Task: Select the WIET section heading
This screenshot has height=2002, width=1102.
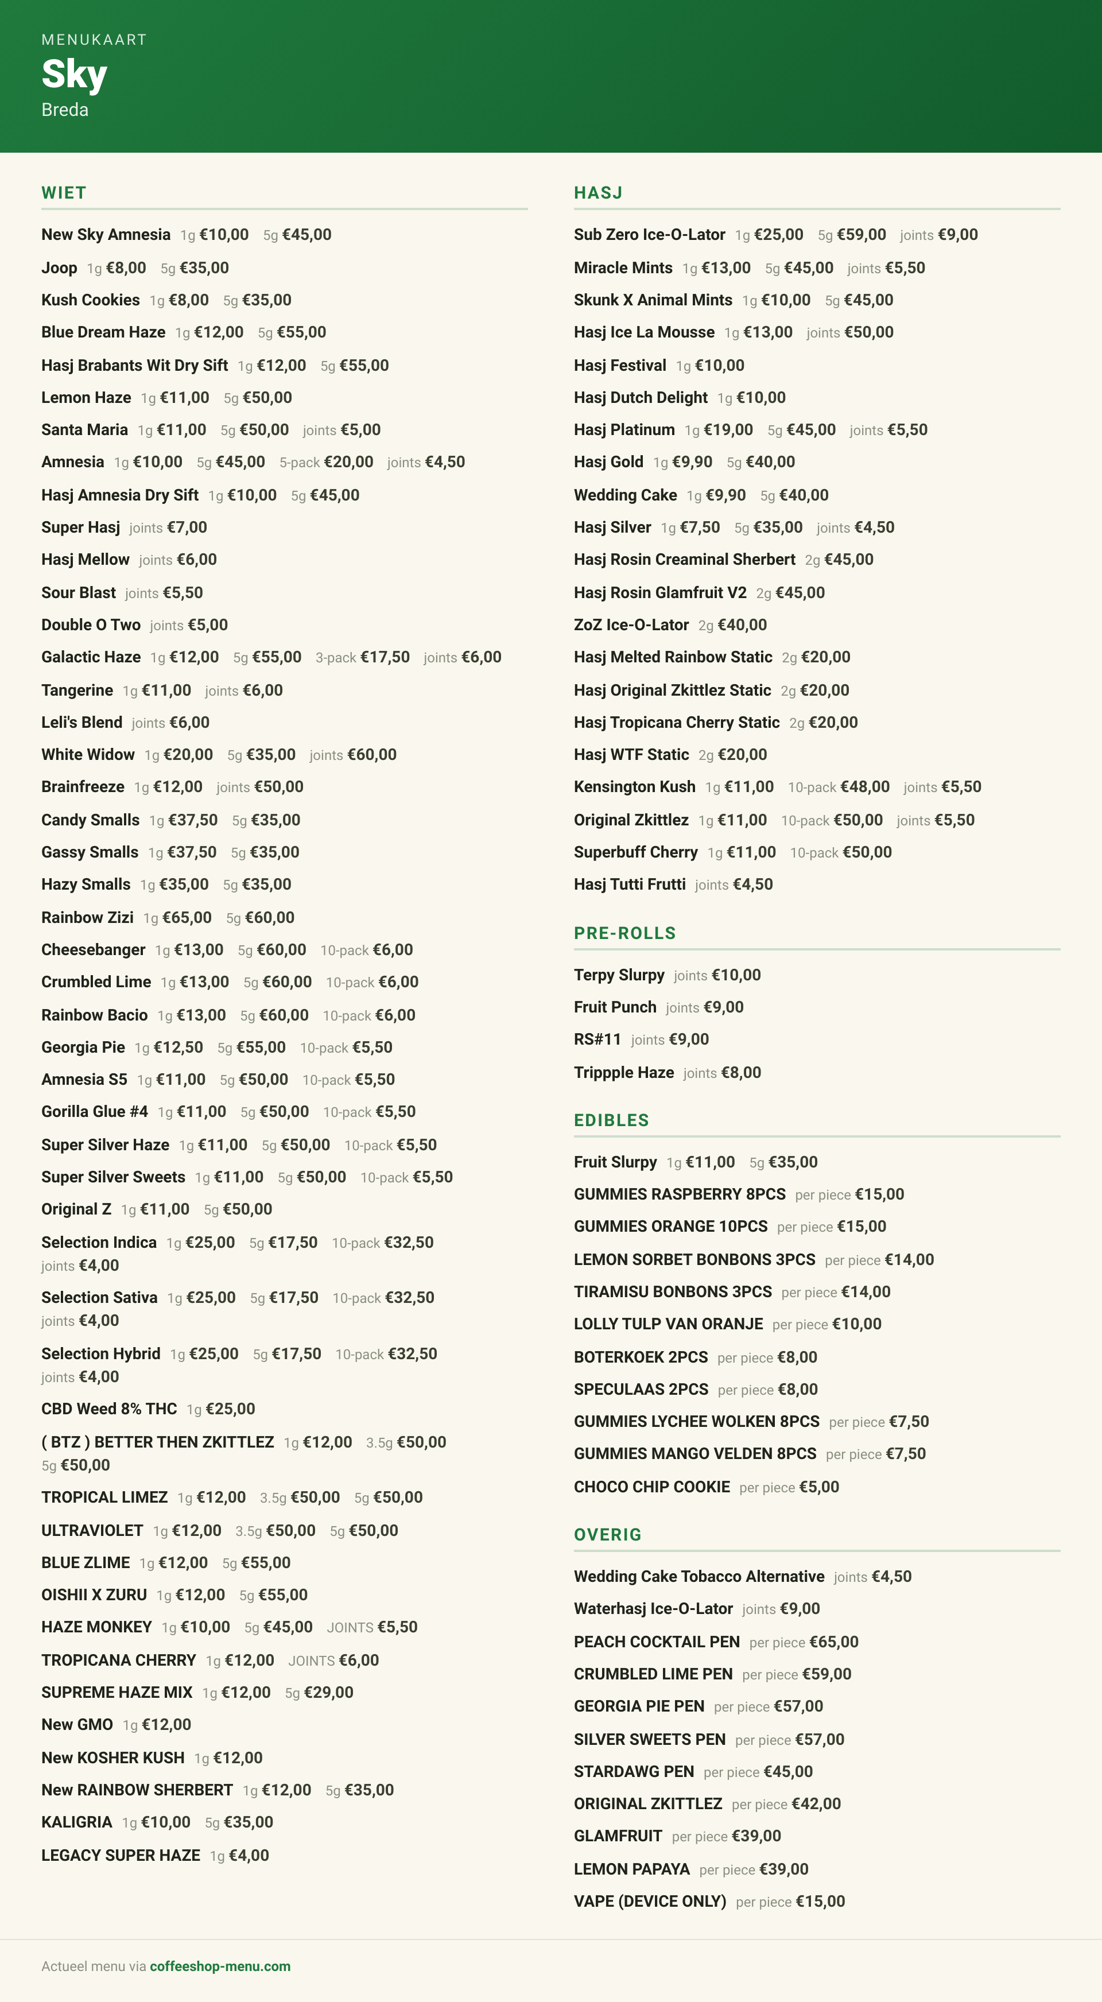Action: click(x=64, y=193)
